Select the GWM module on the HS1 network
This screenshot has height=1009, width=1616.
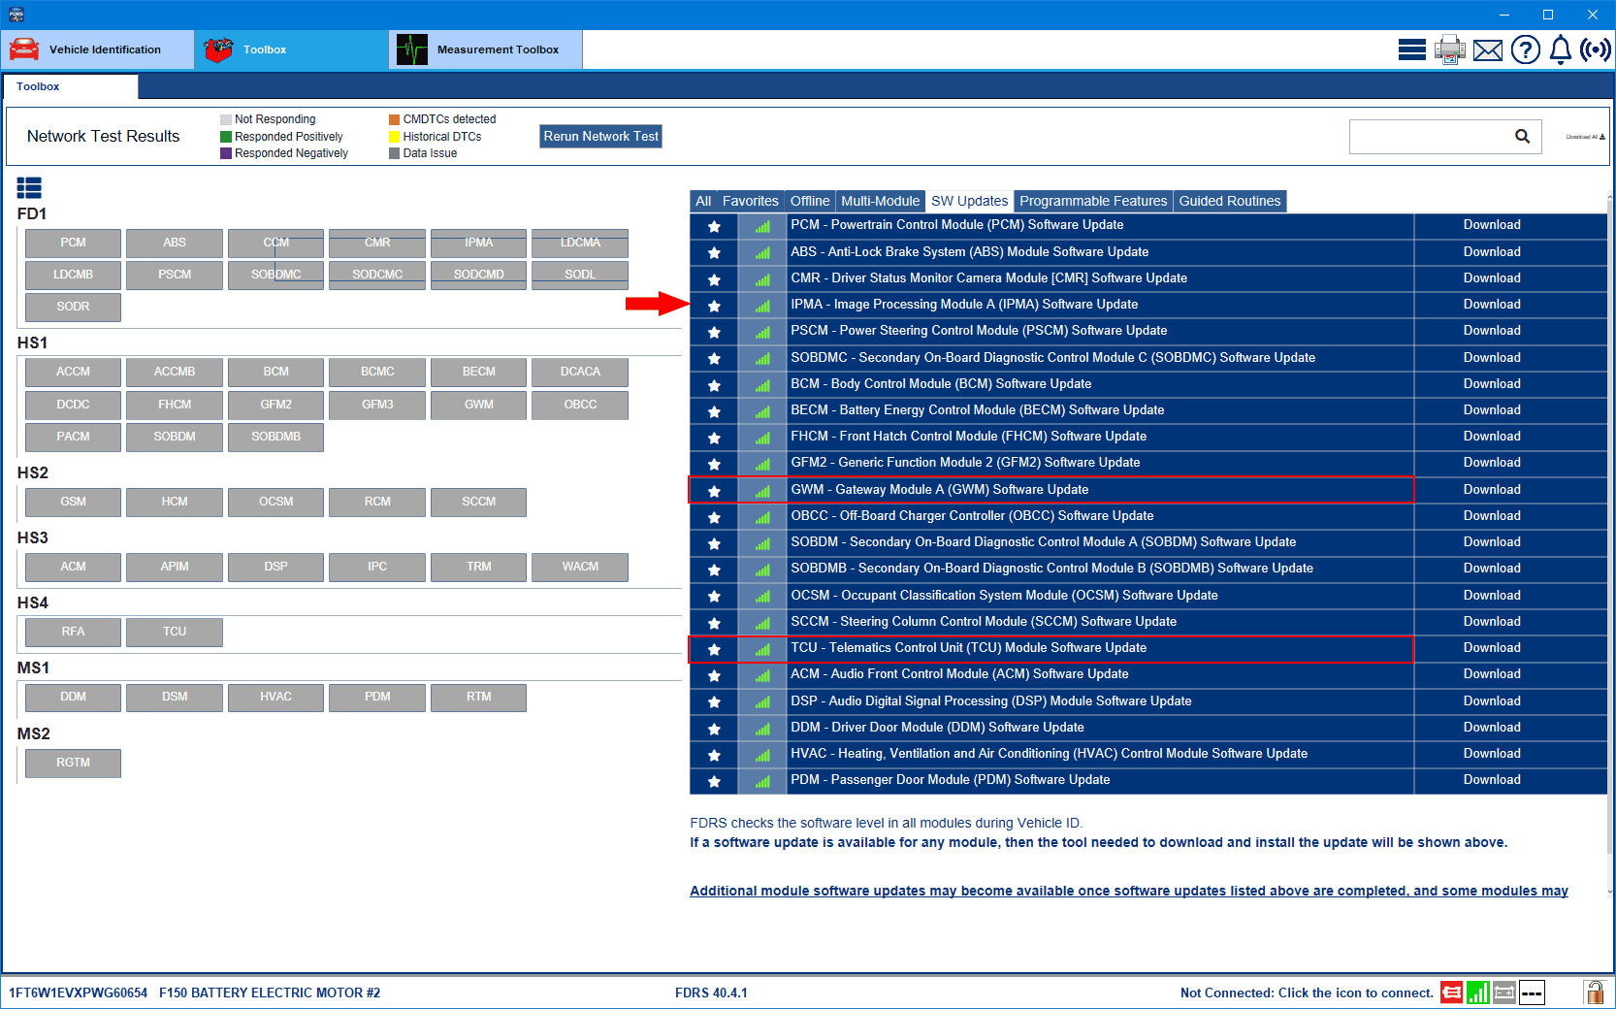coord(478,405)
